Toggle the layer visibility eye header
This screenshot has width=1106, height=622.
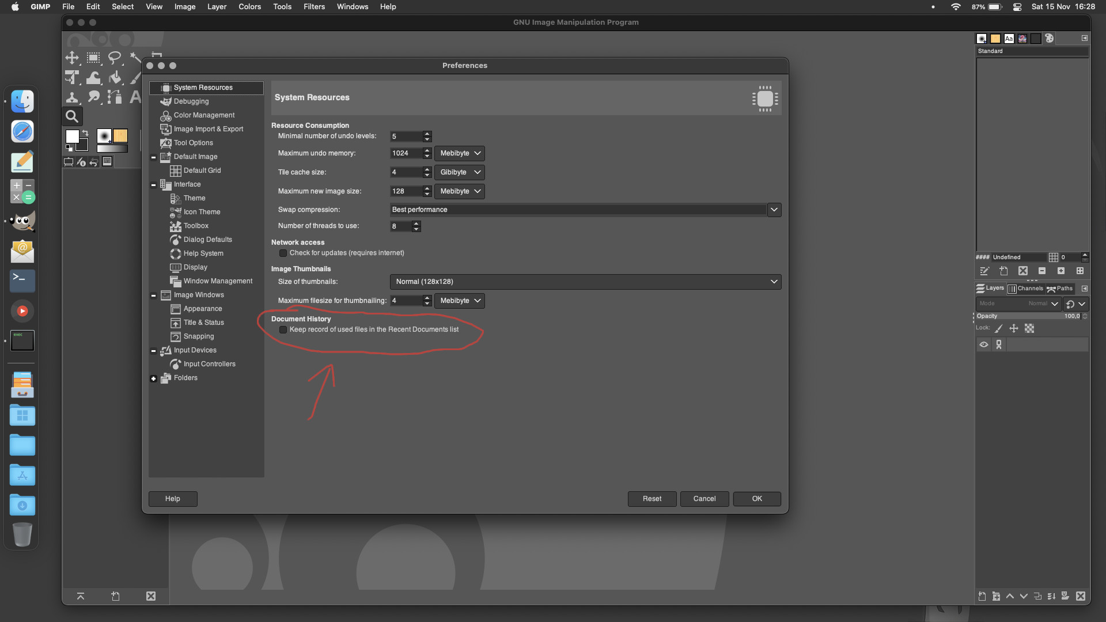click(984, 345)
